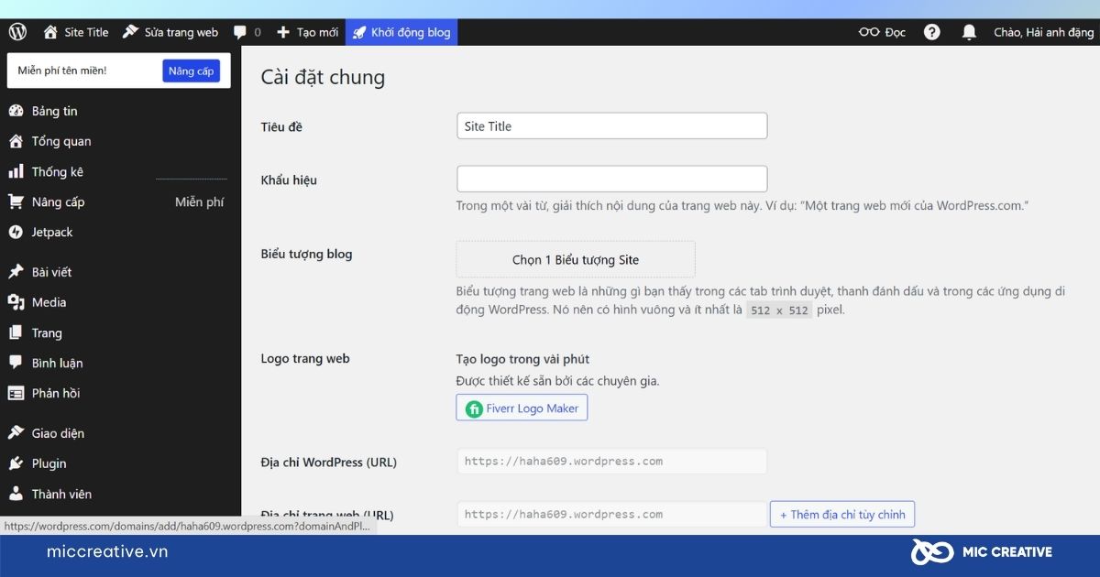1100x577 pixels.
Task: Open the help question mark icon
Action: (x=932, y=32)
